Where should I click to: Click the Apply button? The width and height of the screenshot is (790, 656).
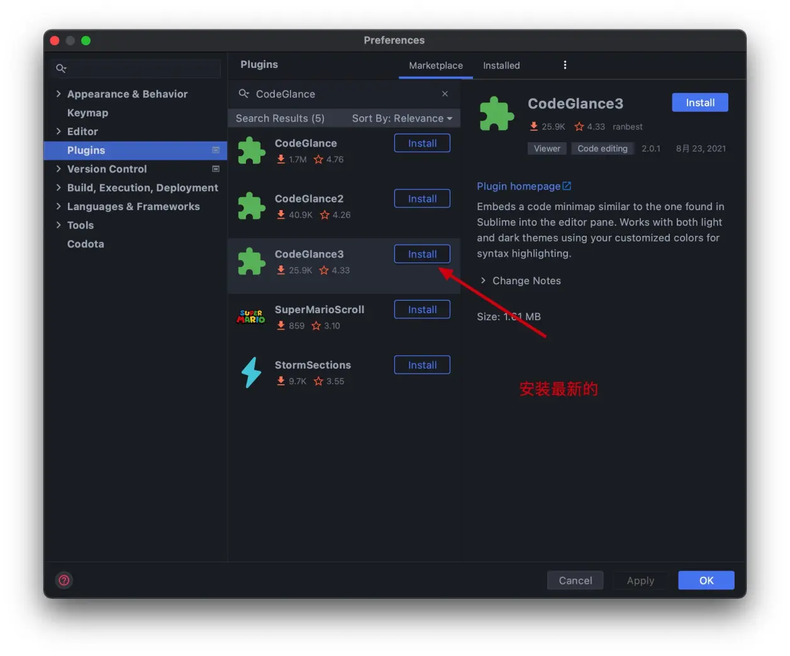[x=640, y=581]
